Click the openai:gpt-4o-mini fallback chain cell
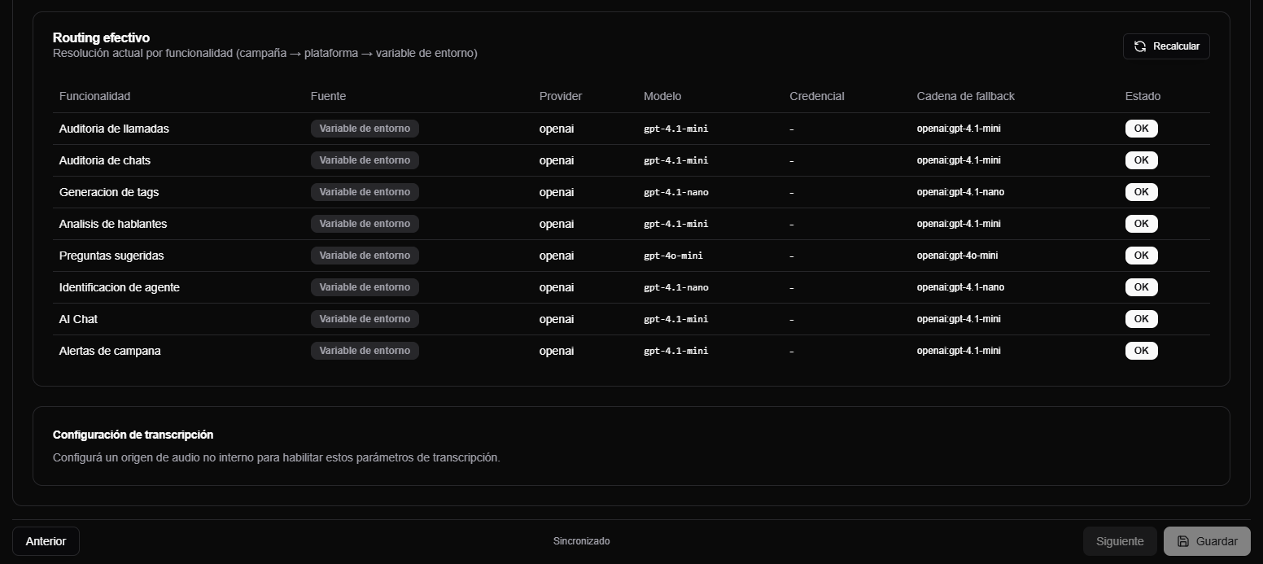Viewport: 1263px width, 564px height. coord(957,256)
